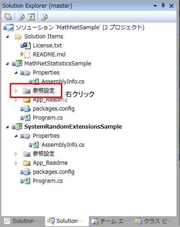Image resolution: width=180 pixels, height=227 pixels.
Task: Click App_Readme folder icon in MathNetStatisticsSample
Action: [27, 100]
